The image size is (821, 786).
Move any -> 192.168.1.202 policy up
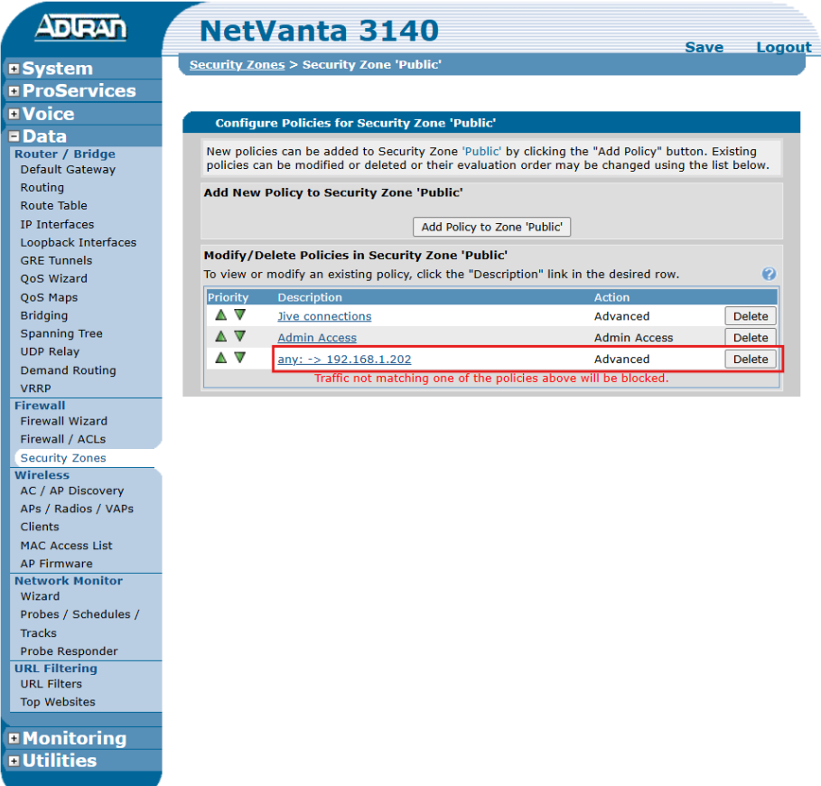pyautogui.click(x=221, y=358)
